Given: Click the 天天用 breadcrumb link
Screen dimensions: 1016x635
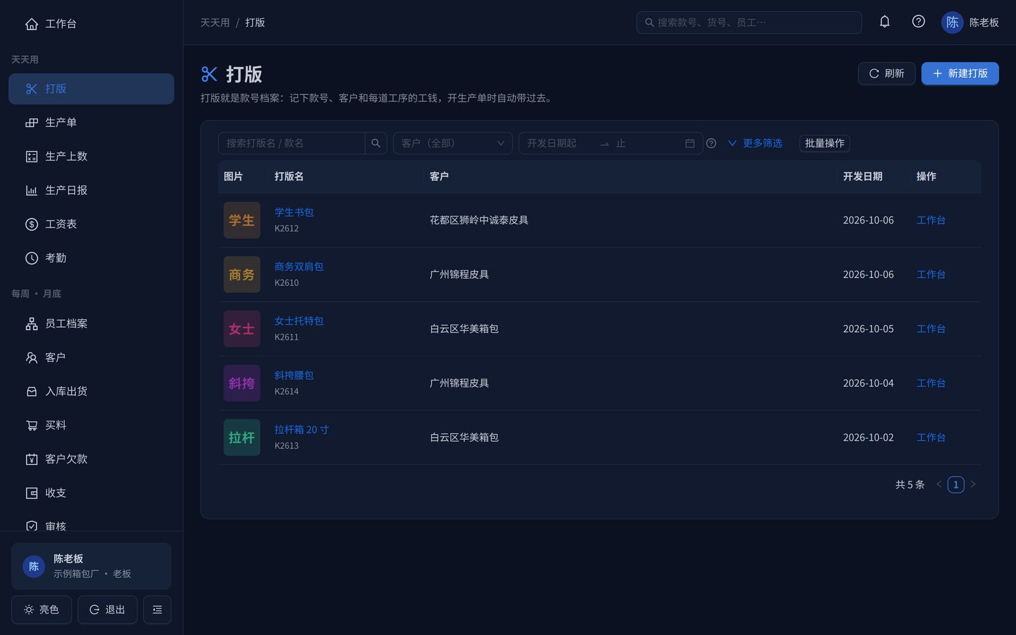Looking at the screenshot, I should [215, 23].
